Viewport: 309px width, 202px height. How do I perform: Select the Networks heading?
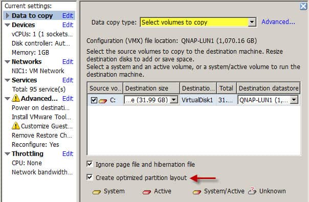tap(27, 62)
